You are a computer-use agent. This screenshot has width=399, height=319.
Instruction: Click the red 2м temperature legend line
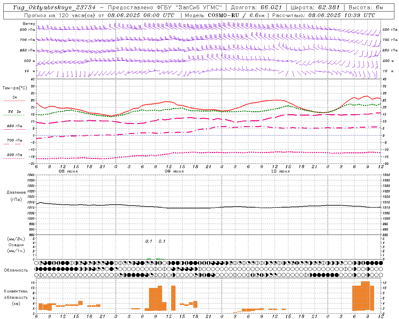click(x=14, y=101)
